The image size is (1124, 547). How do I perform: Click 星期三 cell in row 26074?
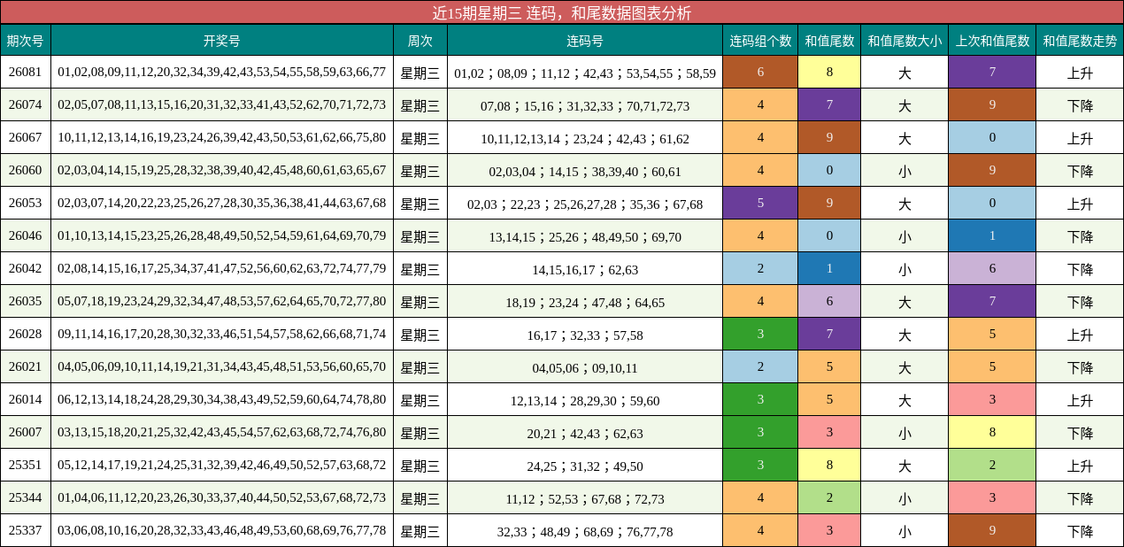point(420,105)
